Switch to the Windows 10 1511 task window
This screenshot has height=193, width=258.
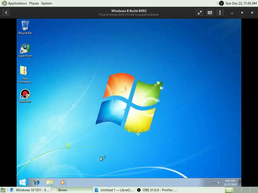pyautogui.click(x=30, y=190)
